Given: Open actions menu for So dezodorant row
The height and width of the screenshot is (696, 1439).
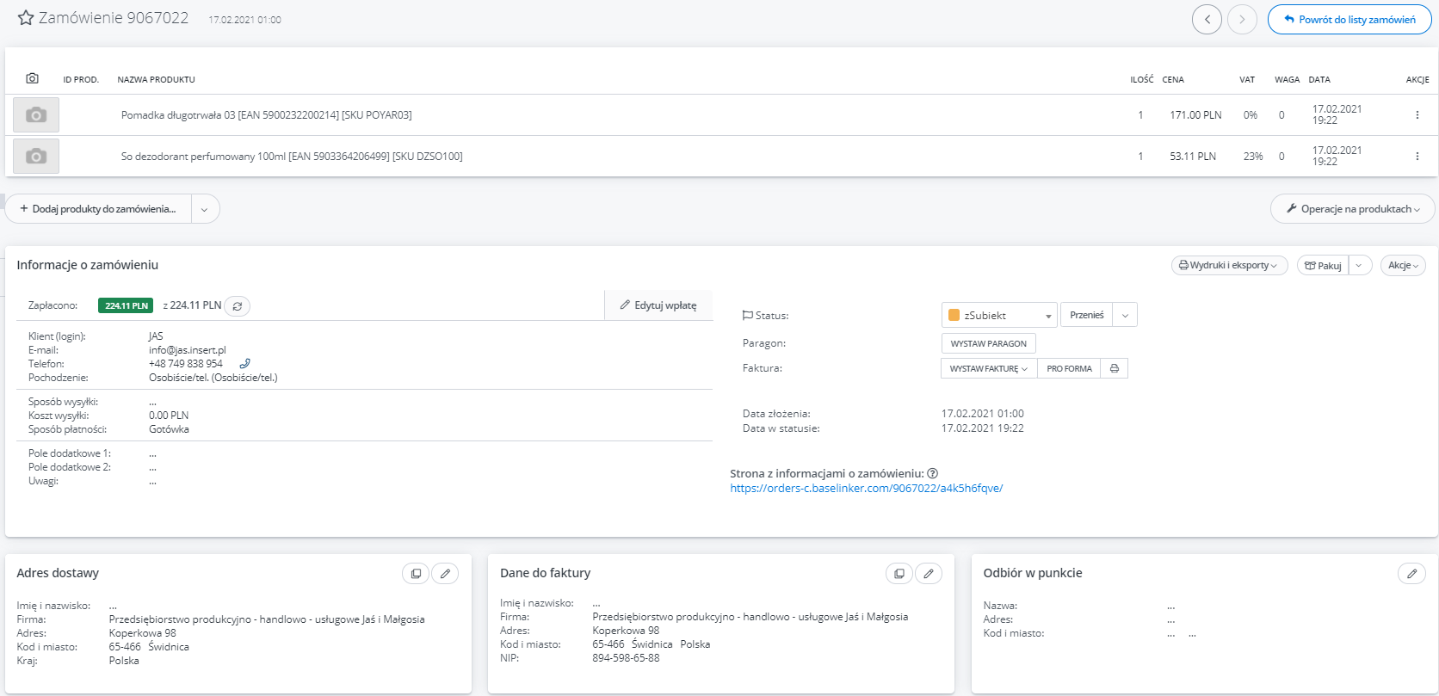Looking at the screenshot, I should 1417,156.
